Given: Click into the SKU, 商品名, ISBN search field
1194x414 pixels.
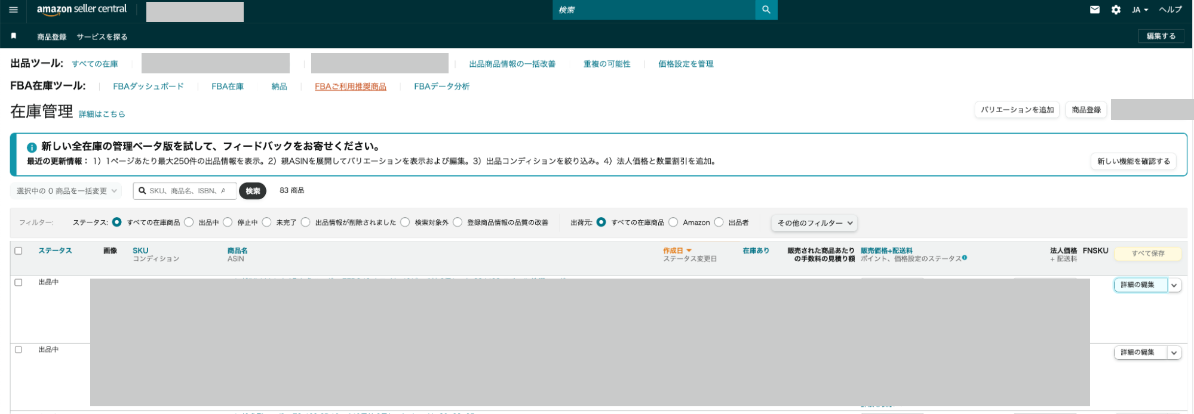Looking at the screenshot, I should [185, 191].
